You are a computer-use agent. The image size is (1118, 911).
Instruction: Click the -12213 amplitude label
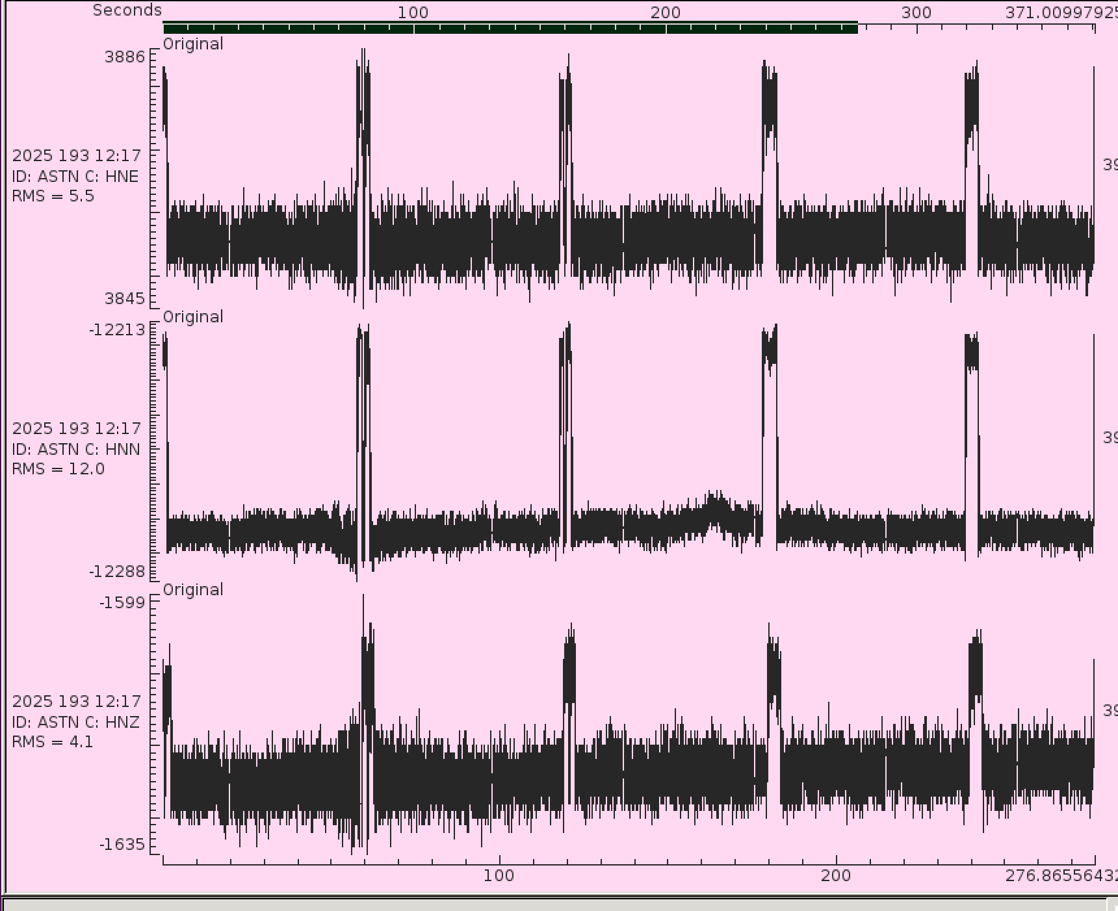pos(118,329)
